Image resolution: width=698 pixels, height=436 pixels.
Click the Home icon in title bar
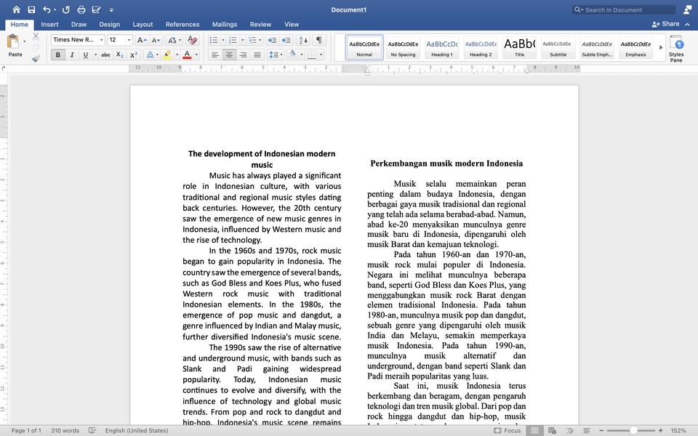coord(17,9)
